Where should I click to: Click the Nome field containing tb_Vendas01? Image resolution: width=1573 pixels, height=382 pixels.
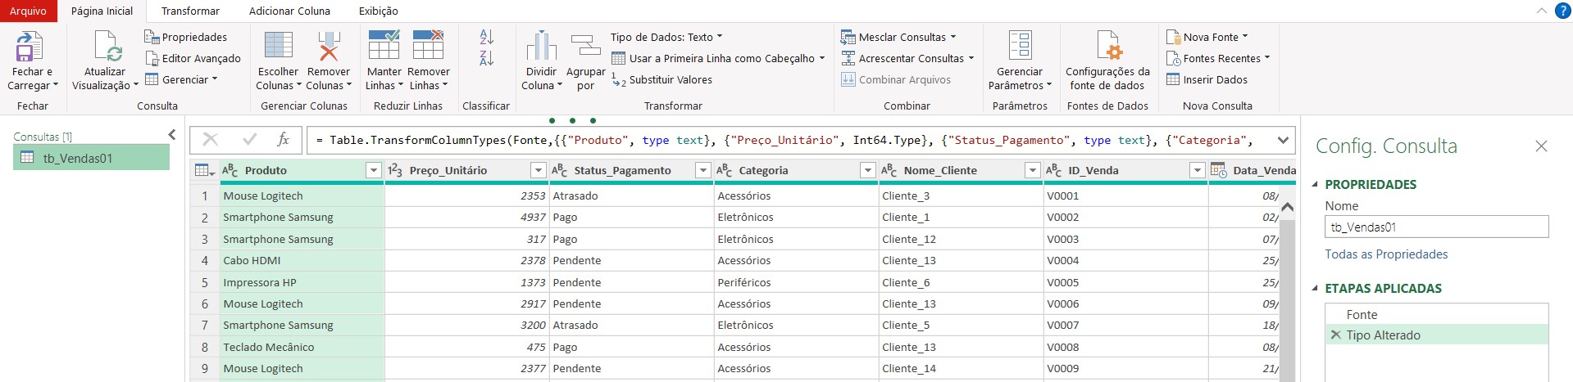pos(1436,227)
